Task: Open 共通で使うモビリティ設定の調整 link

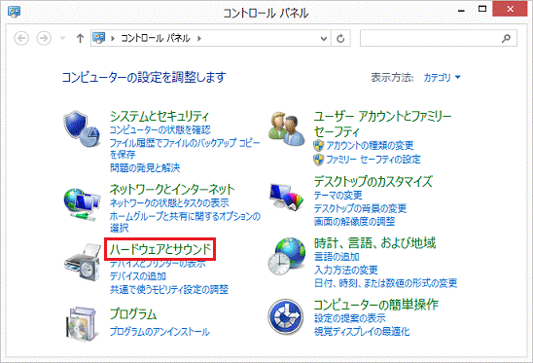Action: 169,290
